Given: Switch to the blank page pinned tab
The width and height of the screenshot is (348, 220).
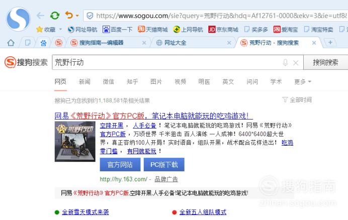Looking at the screenshot, I should pyautogui.click(x=28, y=43).
